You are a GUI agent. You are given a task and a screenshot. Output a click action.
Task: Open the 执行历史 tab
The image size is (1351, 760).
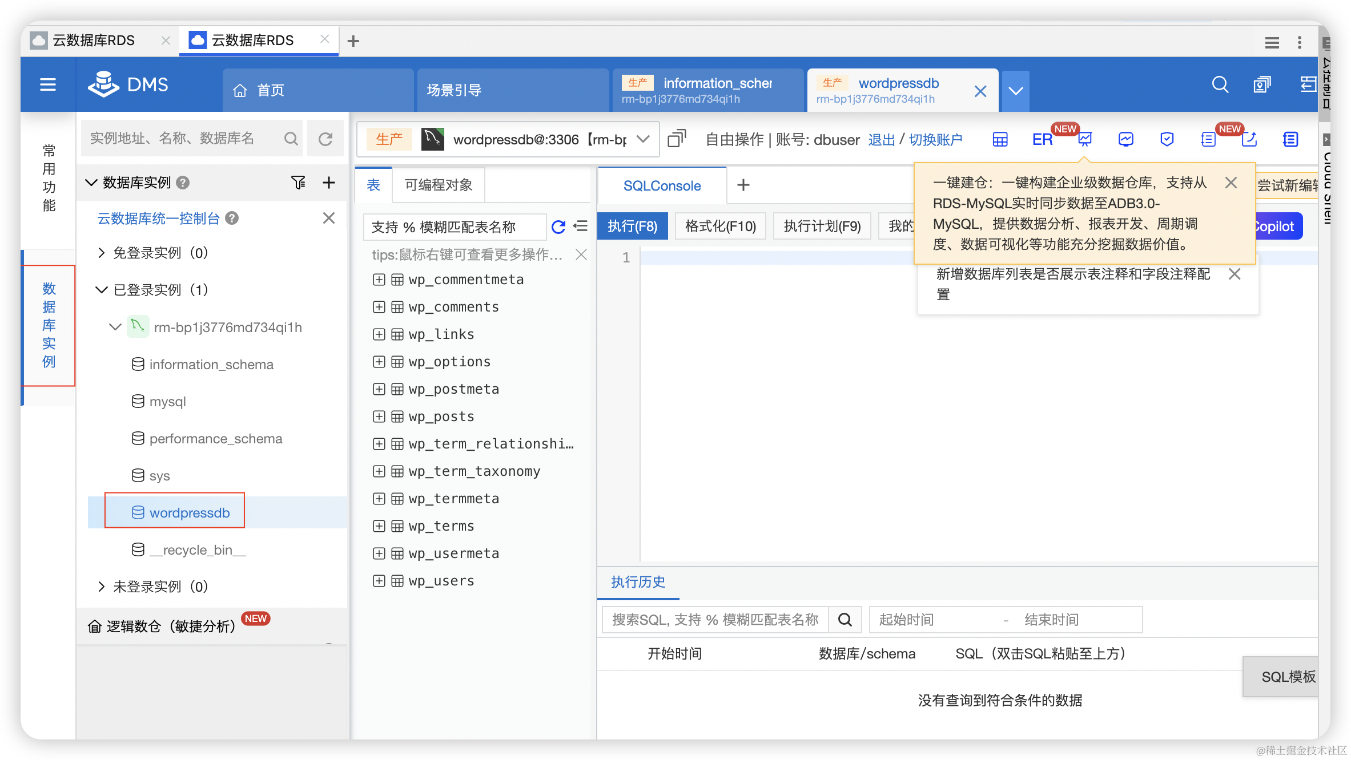click(x=638, y=582)
